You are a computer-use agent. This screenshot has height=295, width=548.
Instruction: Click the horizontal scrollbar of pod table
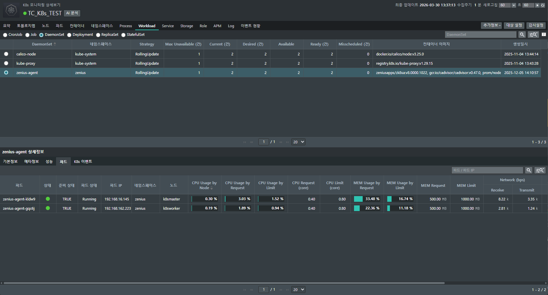[x=224, y=283]
